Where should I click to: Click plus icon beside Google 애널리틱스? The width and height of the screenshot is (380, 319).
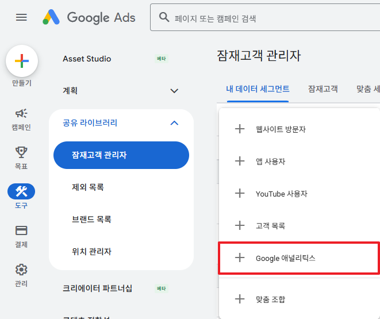click(240, 257)
